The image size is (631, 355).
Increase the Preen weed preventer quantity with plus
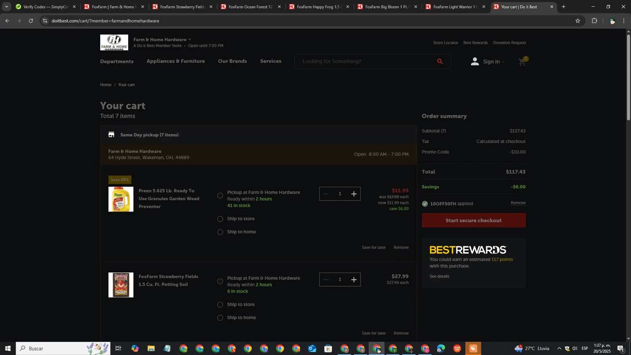(x=354, y=194)
